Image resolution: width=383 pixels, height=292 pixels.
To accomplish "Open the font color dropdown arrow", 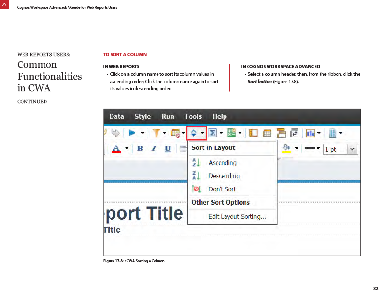I will click(127, 148).
